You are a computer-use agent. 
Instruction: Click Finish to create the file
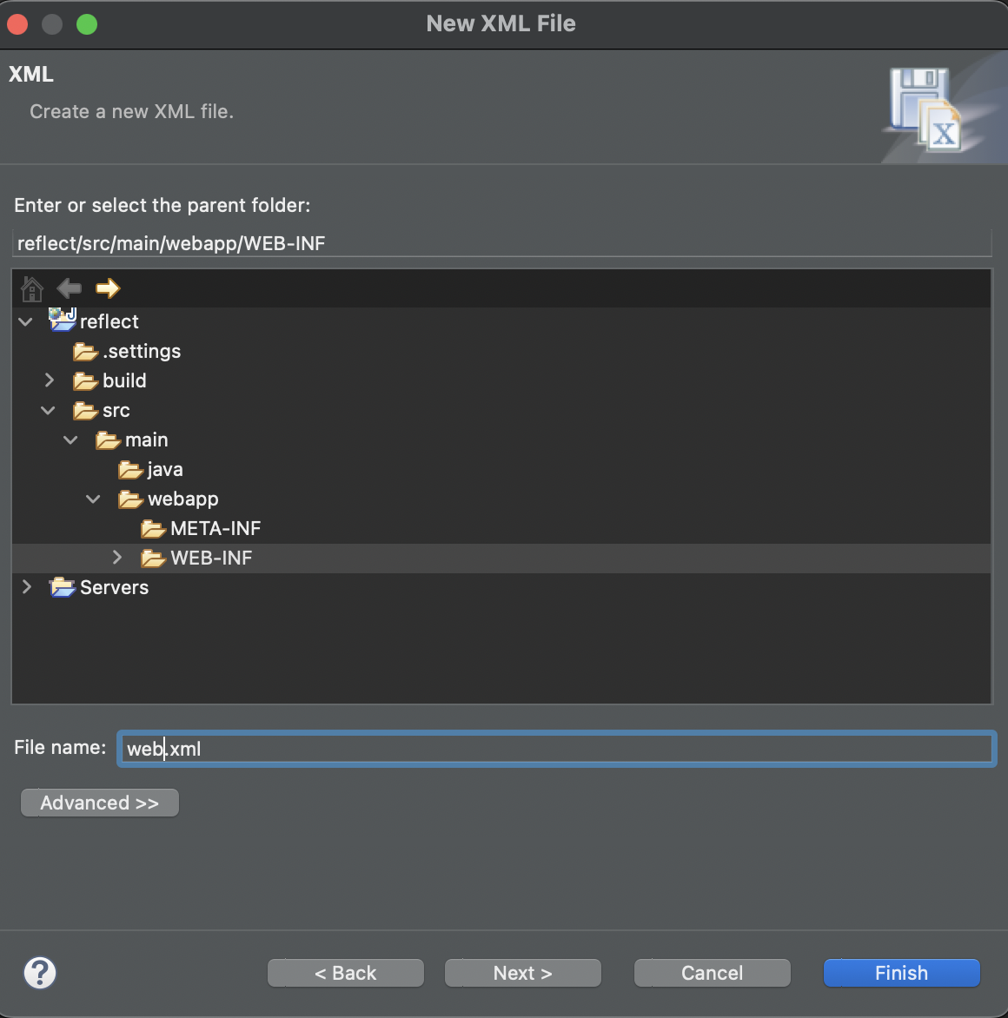[901, 973]
